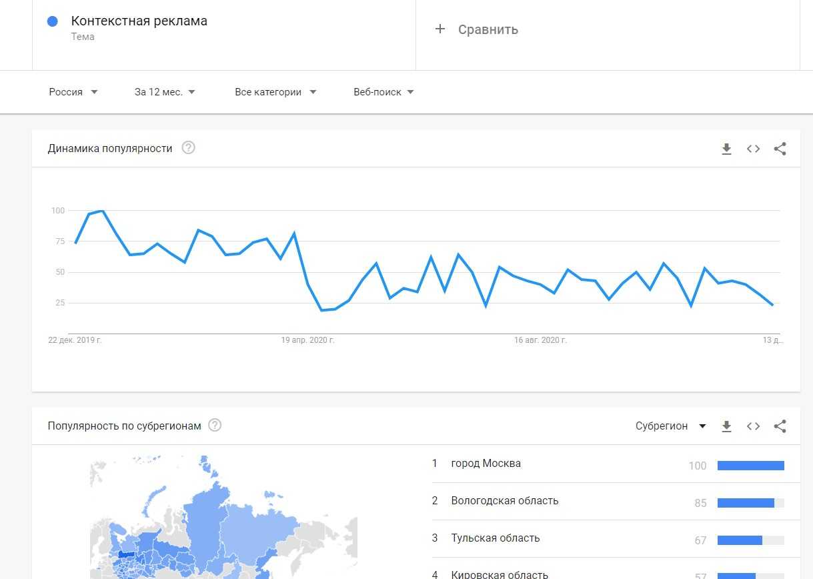Switch the Субрегион view selector
The image size is (813, 579).
(x=670, y=426)
